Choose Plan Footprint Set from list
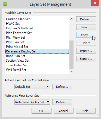The width and height of the screenshot is (101, 119). 19,33
